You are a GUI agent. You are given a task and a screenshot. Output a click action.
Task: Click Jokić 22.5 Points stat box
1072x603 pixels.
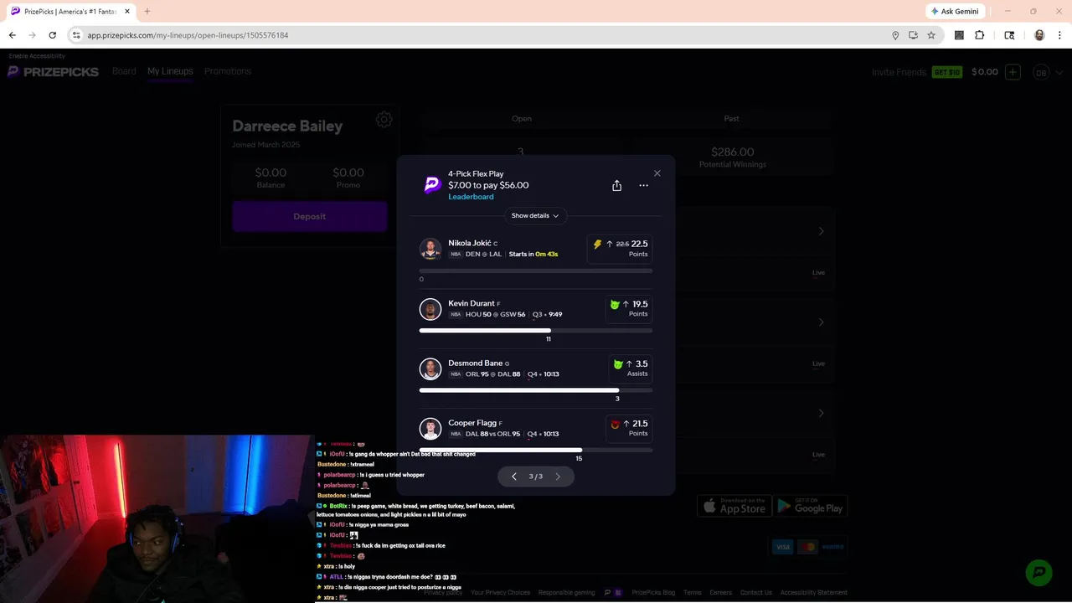click(x=620, y=249)
